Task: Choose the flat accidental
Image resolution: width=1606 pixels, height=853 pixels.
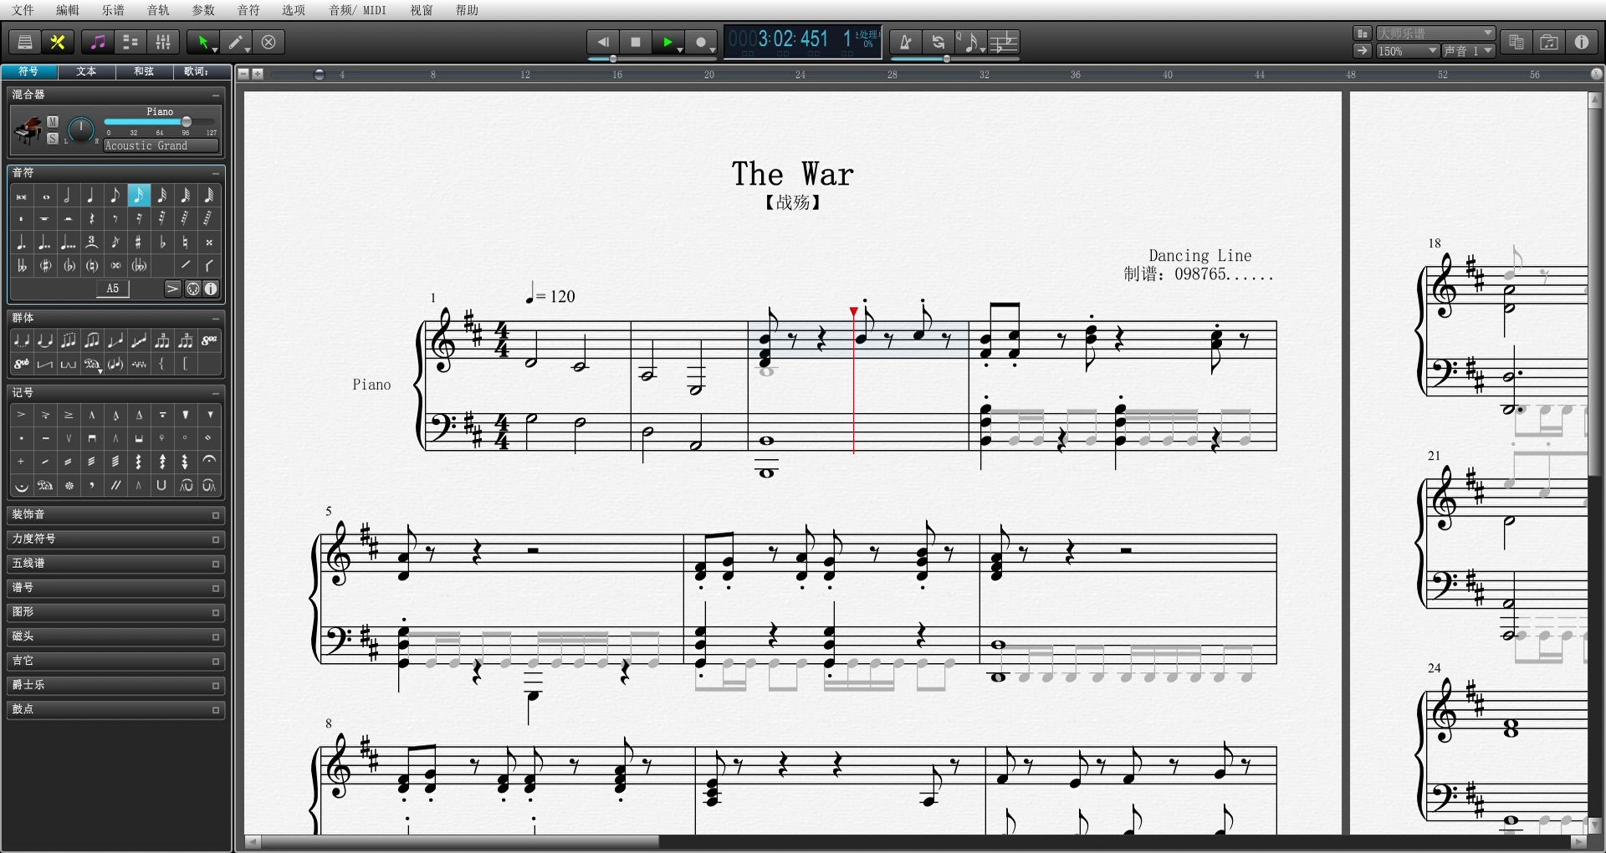Action: pyautogui.click(x=162, y=243)
